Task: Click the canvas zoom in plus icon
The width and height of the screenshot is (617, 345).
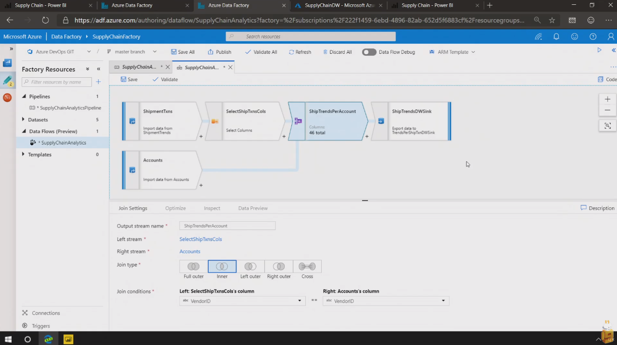Action: point(607,99)
